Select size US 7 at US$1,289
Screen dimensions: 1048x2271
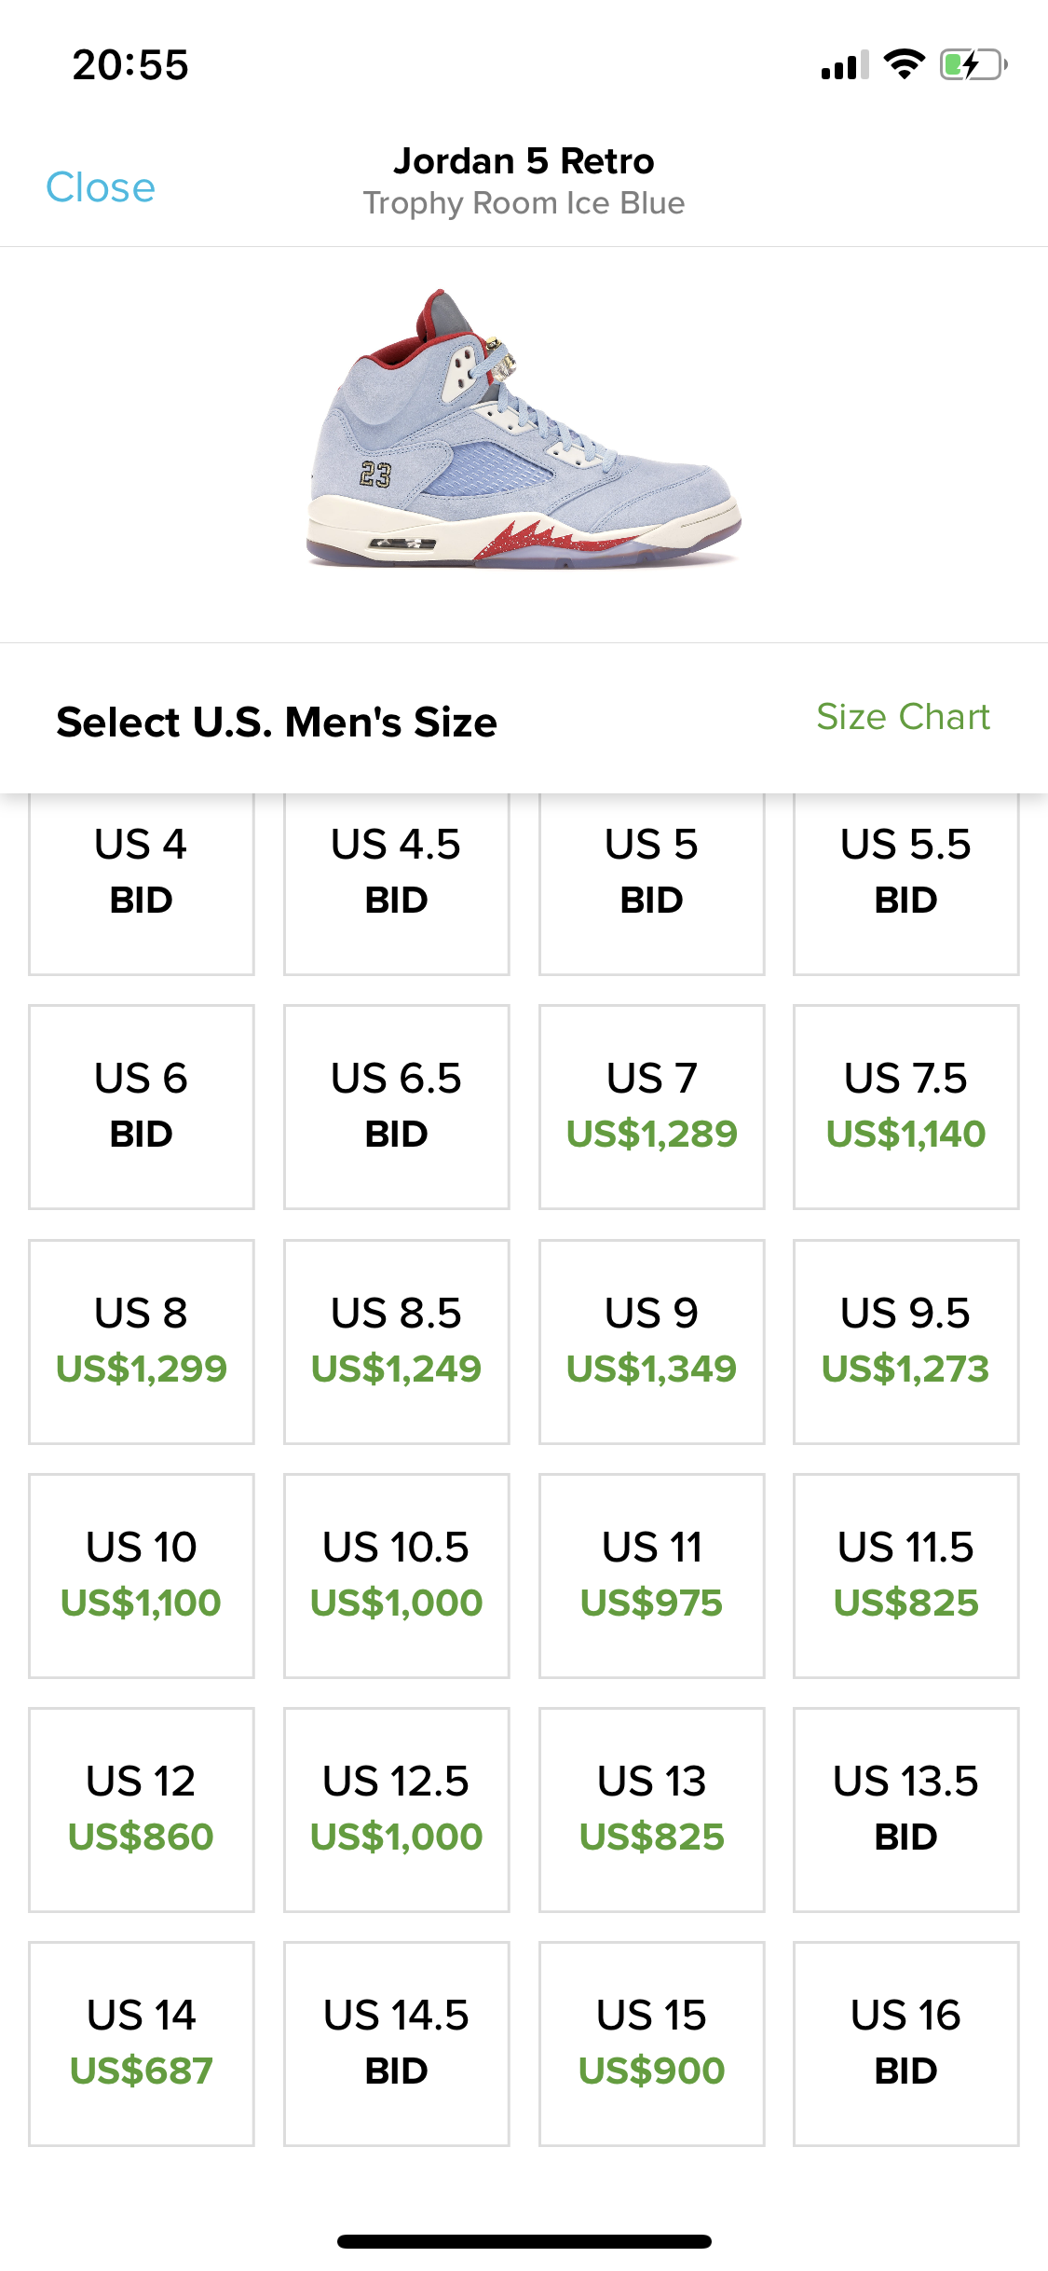651,1107
